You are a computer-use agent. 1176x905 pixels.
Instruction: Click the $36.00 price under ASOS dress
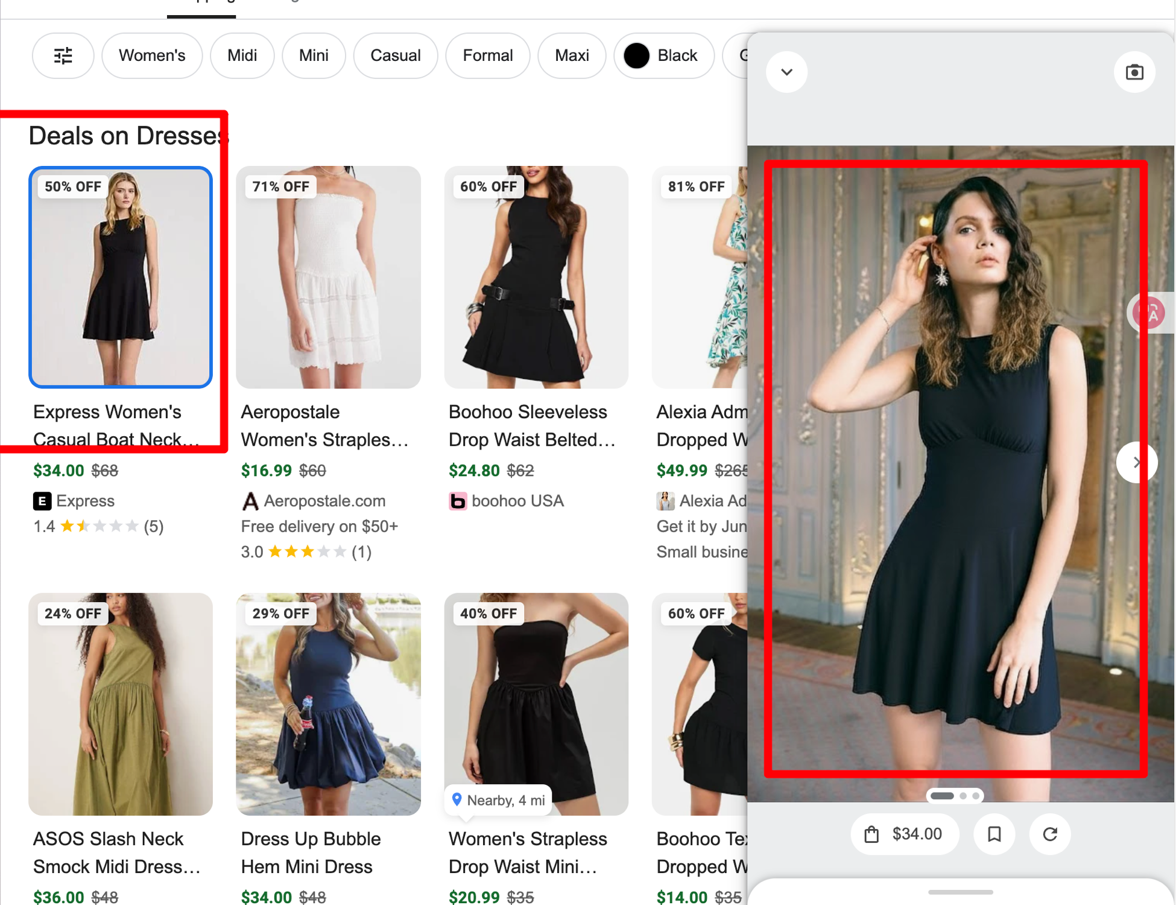click(x=58, y=897)
